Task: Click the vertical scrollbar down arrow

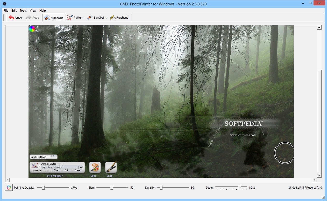Action: click(319, 175)
